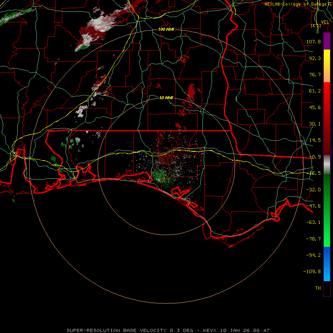The width and height of the screenshot is (333, 333).
Task: Pick the purple segment of the velocity scale
Action: [x=327, y=41]
